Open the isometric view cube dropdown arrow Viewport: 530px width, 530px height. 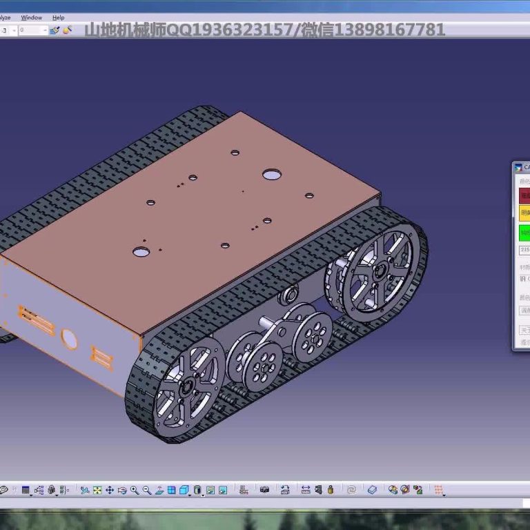pyautogui.click(x=190, y=495)
